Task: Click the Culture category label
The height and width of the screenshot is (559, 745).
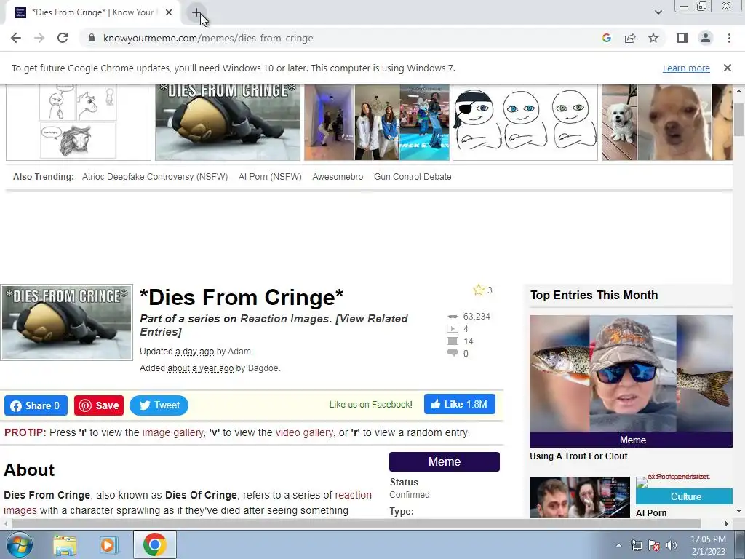Action: pos(684,496)
